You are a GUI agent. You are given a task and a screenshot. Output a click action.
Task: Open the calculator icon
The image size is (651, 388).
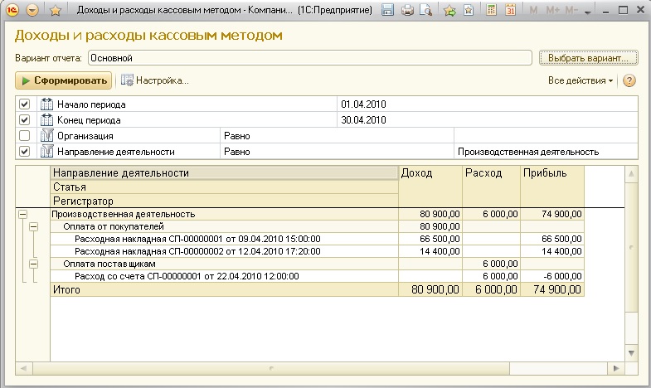(491, 10)
